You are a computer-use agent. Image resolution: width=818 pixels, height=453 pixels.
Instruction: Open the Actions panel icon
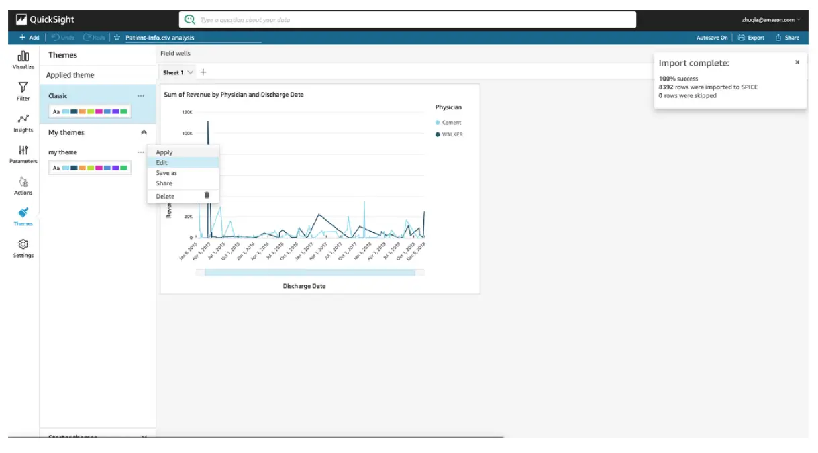tap(23, 185)
